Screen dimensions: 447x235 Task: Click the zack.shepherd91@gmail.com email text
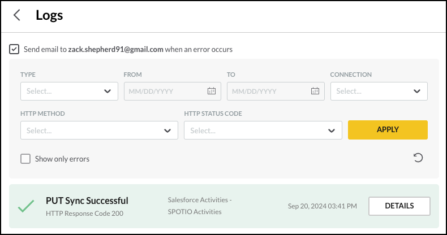coord(116,49)
